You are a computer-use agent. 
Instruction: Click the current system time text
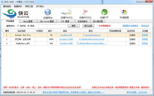point(19,92)
